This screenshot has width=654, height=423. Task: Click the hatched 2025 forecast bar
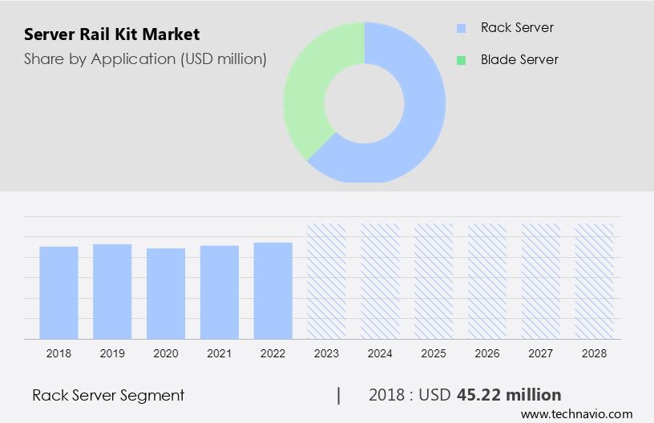[434, 280]
